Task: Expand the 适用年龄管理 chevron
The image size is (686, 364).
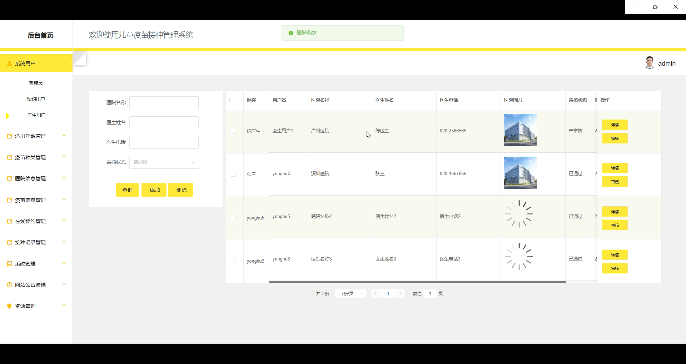Action: 64,136
